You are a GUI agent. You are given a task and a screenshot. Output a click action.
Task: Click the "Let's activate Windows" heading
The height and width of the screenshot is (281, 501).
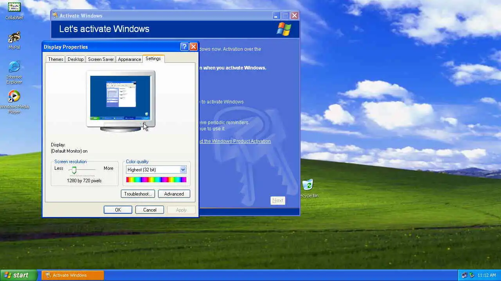(x=104, y=29)
